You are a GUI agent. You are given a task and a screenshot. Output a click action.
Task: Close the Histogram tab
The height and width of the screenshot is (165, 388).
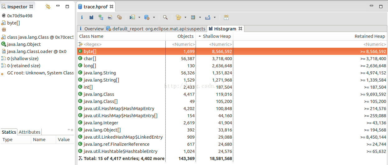tap(240, 29)
